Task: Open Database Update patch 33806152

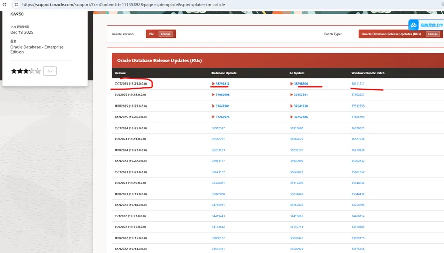Action: click(218, 238)
